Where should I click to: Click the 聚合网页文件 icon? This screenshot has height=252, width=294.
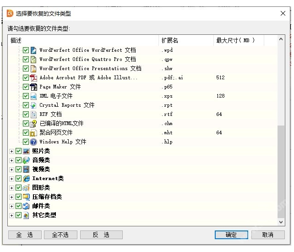click(33, 133)
